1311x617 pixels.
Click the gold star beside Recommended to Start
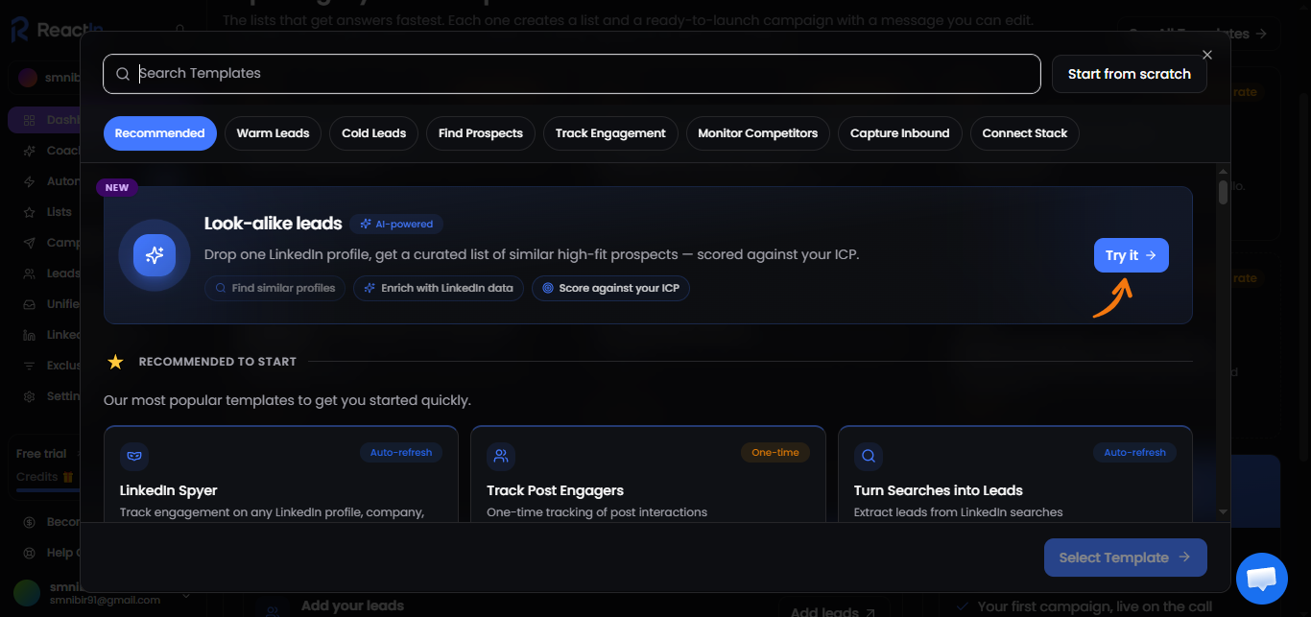[115, 362]
